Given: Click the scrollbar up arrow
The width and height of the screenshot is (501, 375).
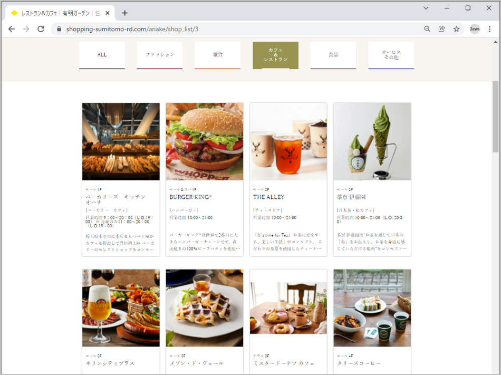Looking at the screenshot, I should coord(496,42).
